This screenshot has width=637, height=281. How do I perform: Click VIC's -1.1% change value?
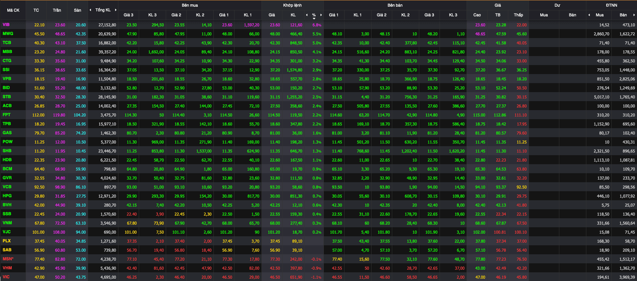click(316, 277)
